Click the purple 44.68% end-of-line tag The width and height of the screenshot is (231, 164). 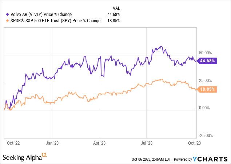(x=207, y=61)
